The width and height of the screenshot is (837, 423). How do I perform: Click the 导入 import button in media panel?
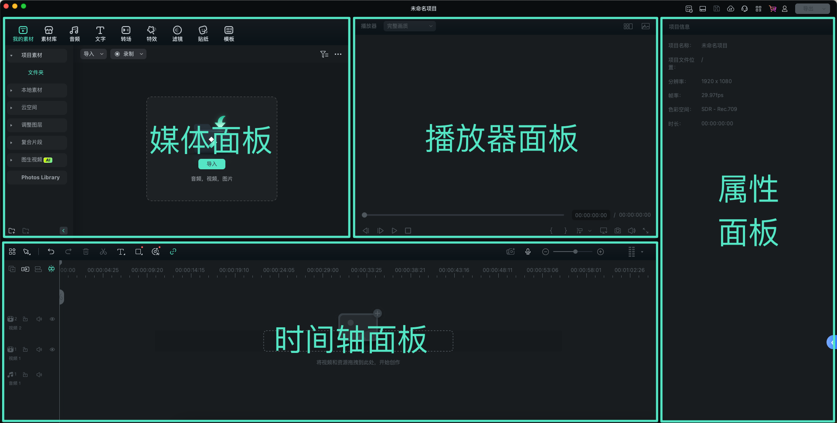(212, 164)
